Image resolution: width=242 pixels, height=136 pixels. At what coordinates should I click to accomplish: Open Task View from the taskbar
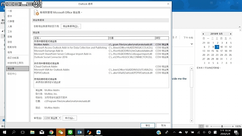(x=23, y=132)
